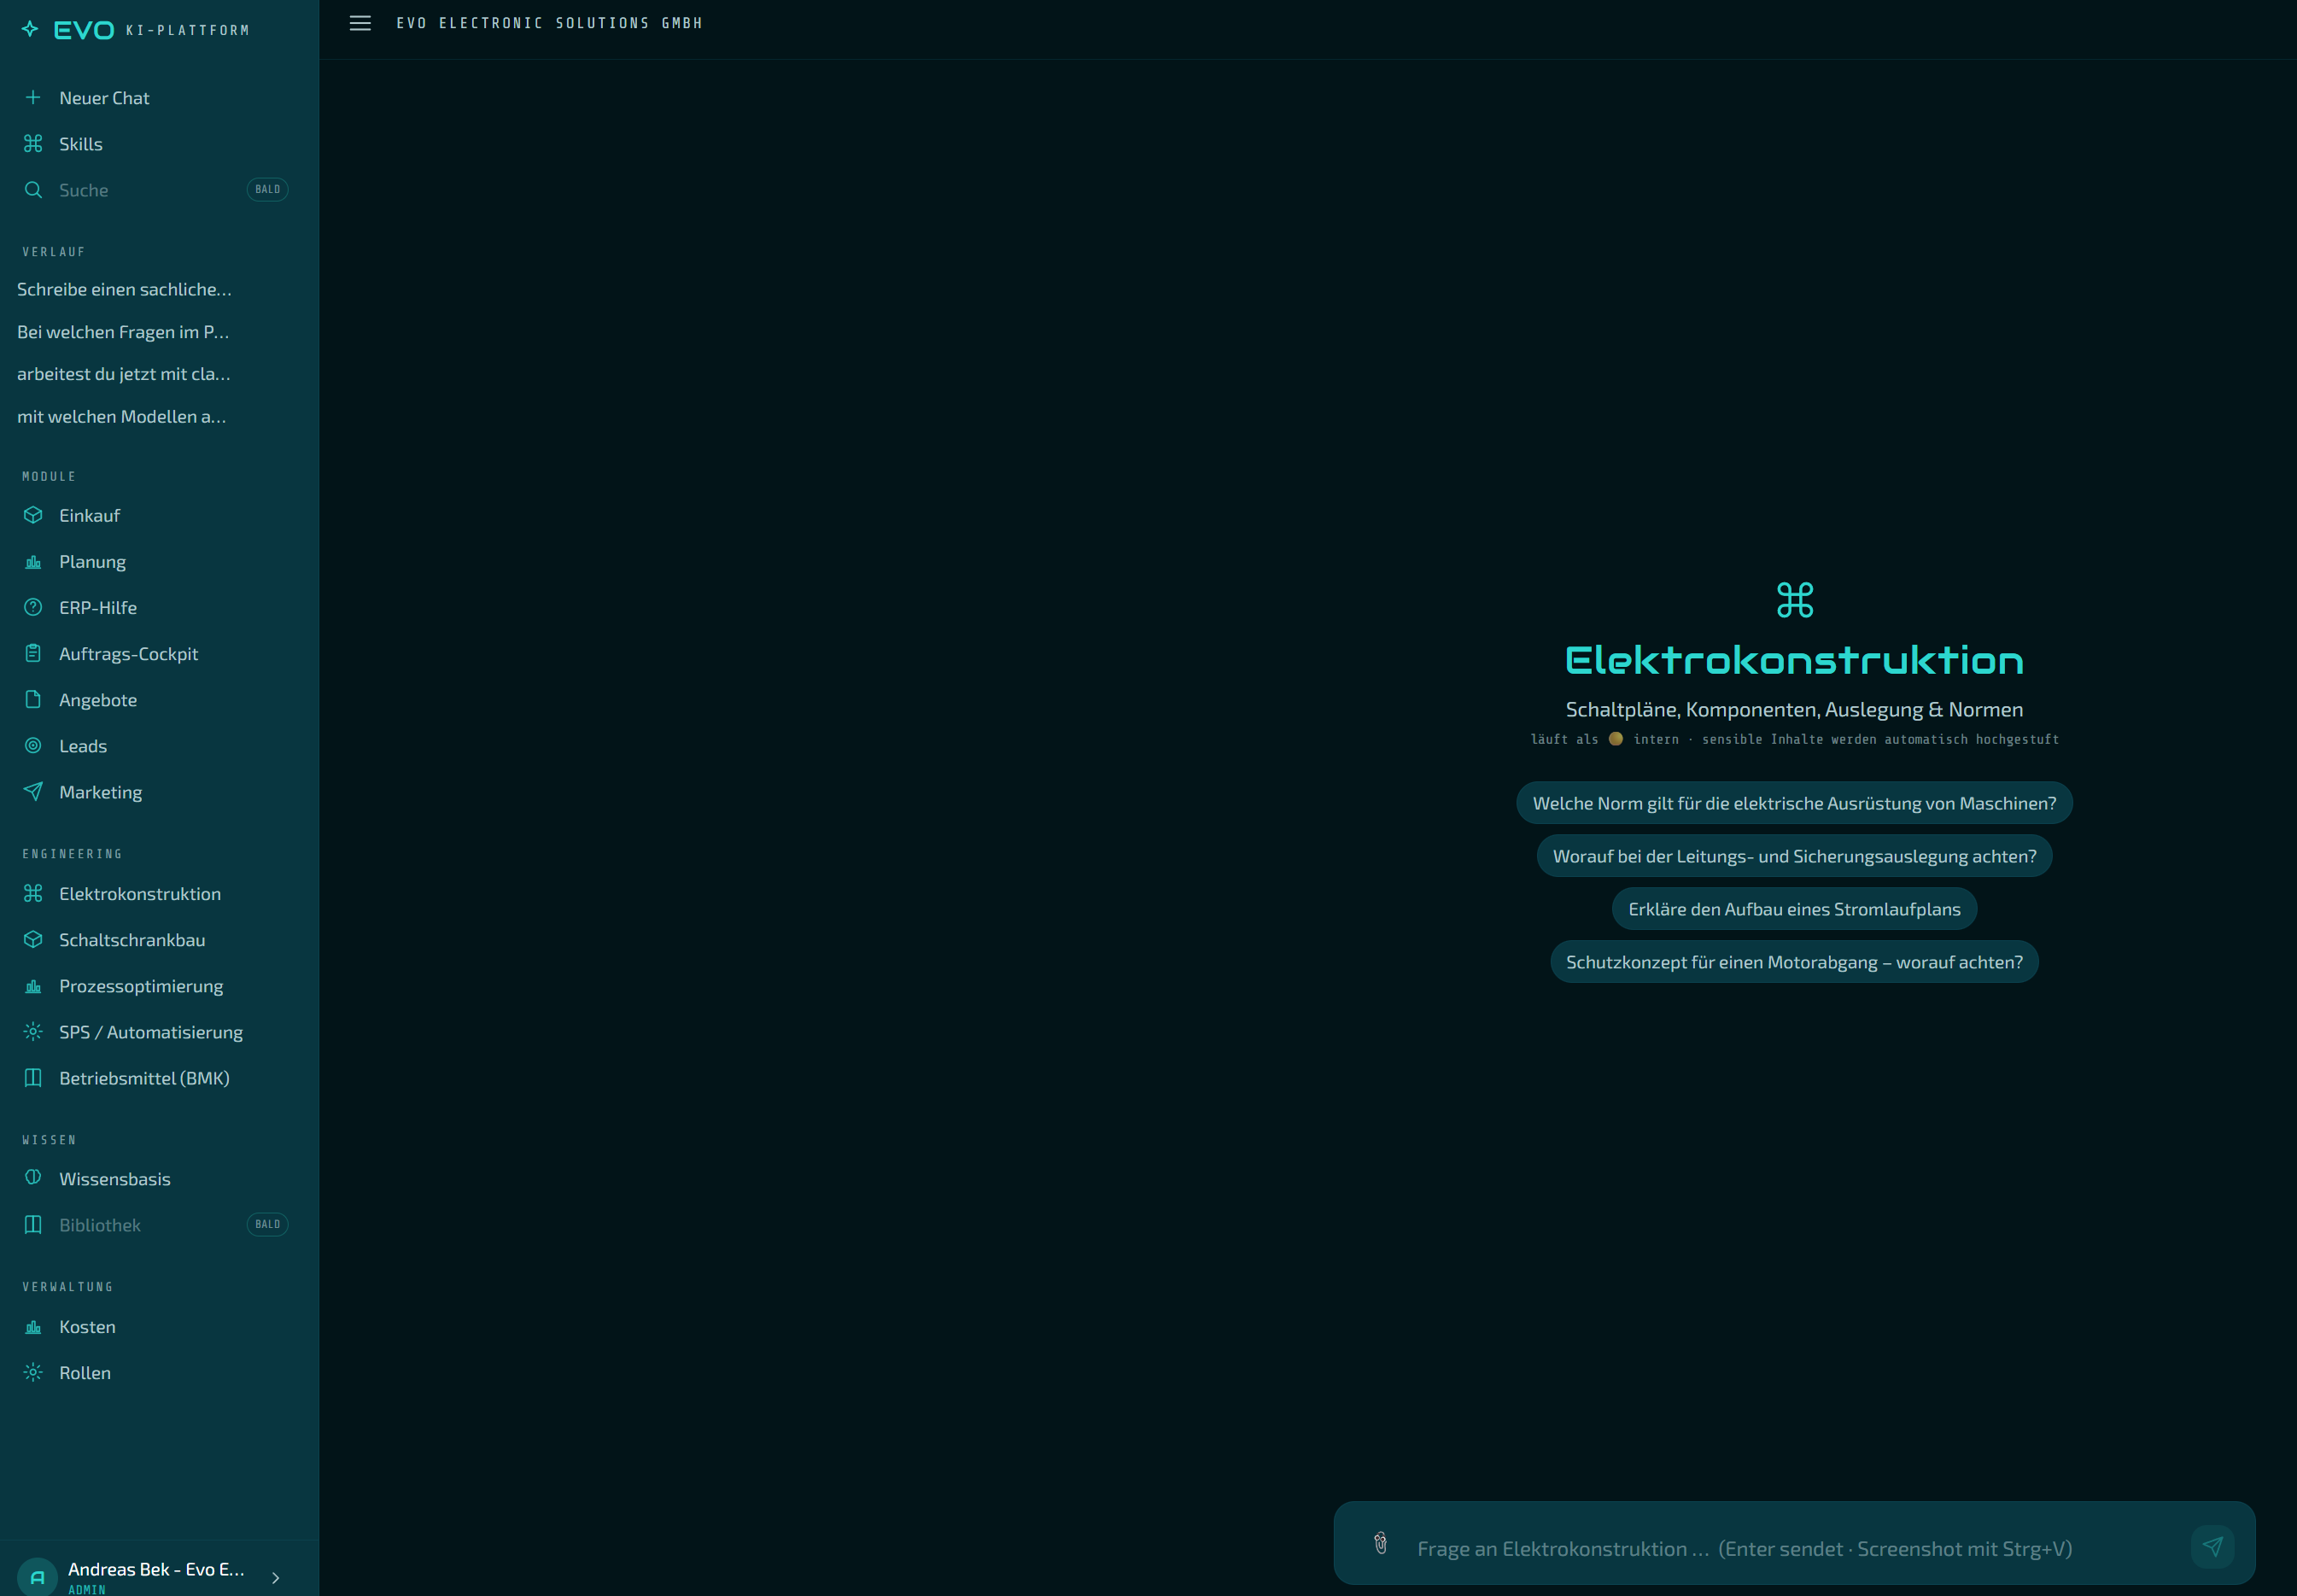Click the BALD badge next to Bibliothek
Viewport: 2297px width, 1596px height.
(x=267, y=1225)
